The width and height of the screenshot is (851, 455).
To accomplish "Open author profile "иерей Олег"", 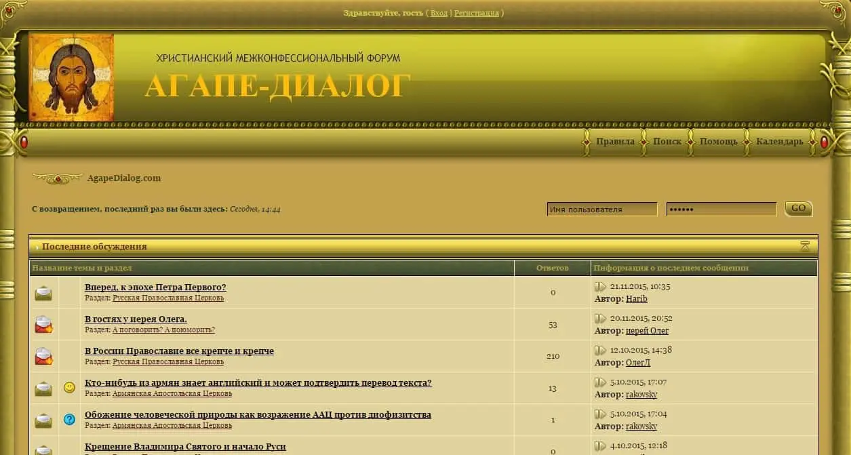I will pyautogui.click(x=647, y=331).
